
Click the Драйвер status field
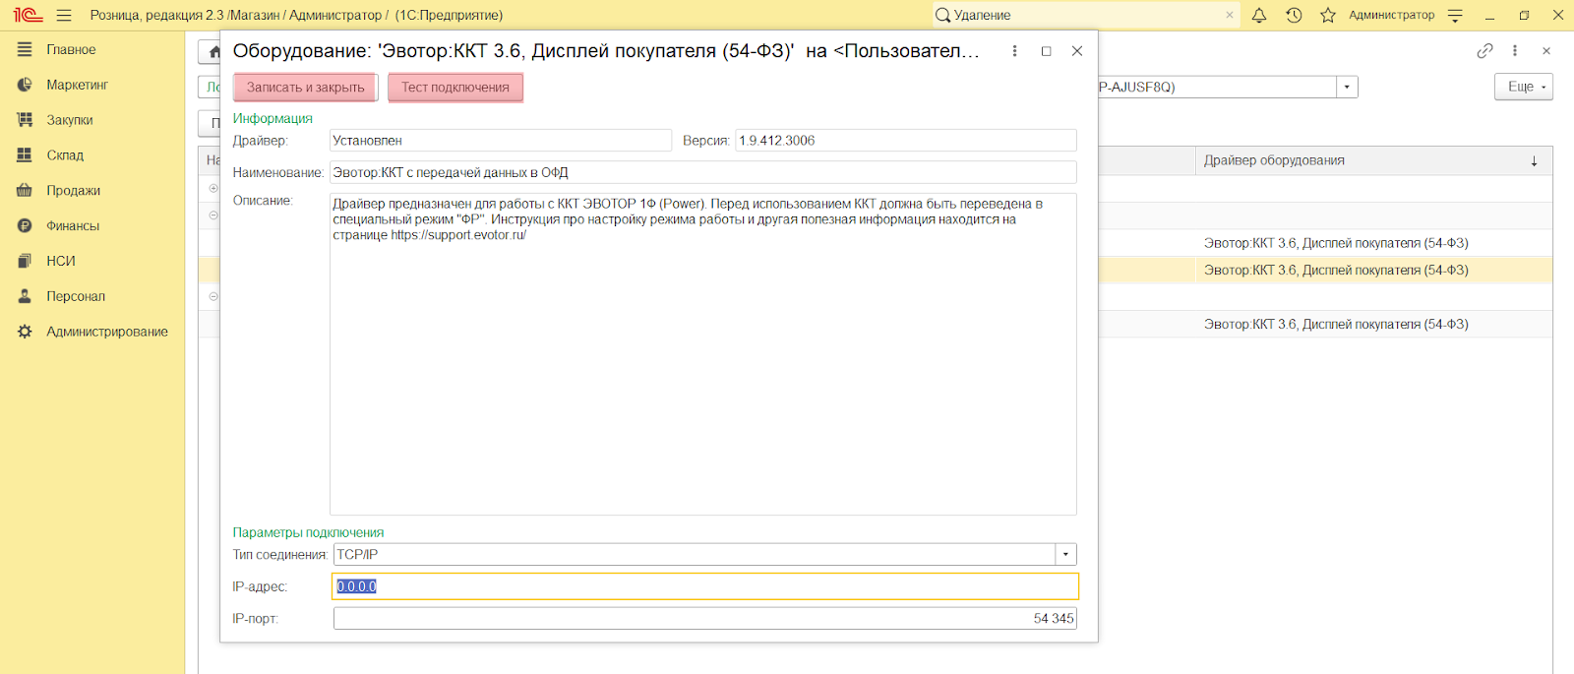tap(501, 141)
